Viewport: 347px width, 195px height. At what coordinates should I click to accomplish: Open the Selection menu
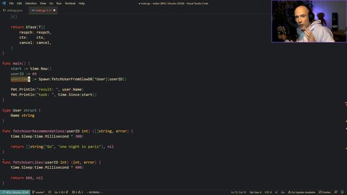pos(31,3)
